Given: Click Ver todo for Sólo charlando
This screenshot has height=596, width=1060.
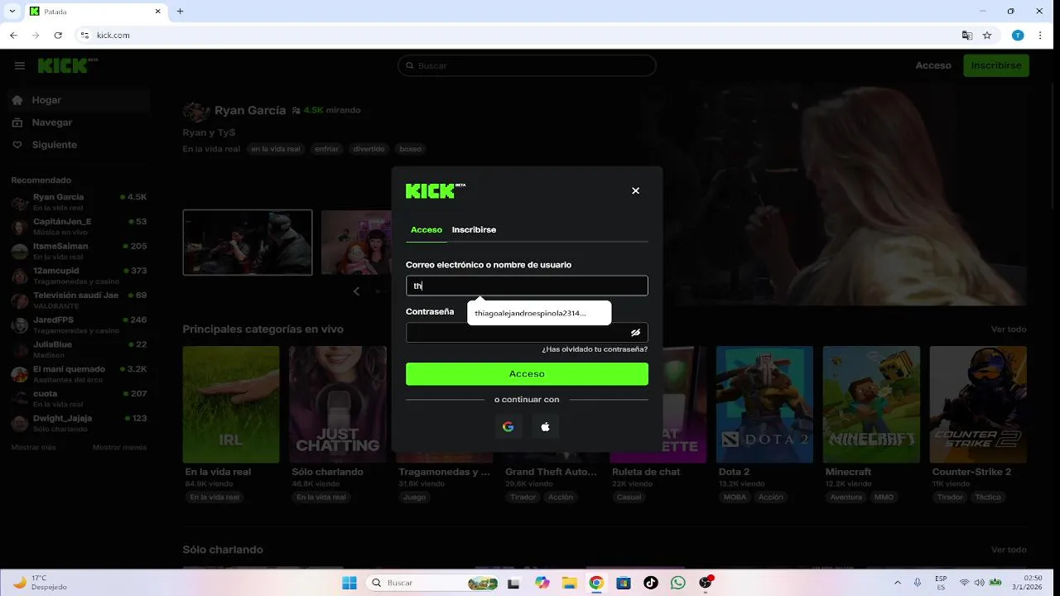Looking at the screenshot, I should [x=1009, y=550].
